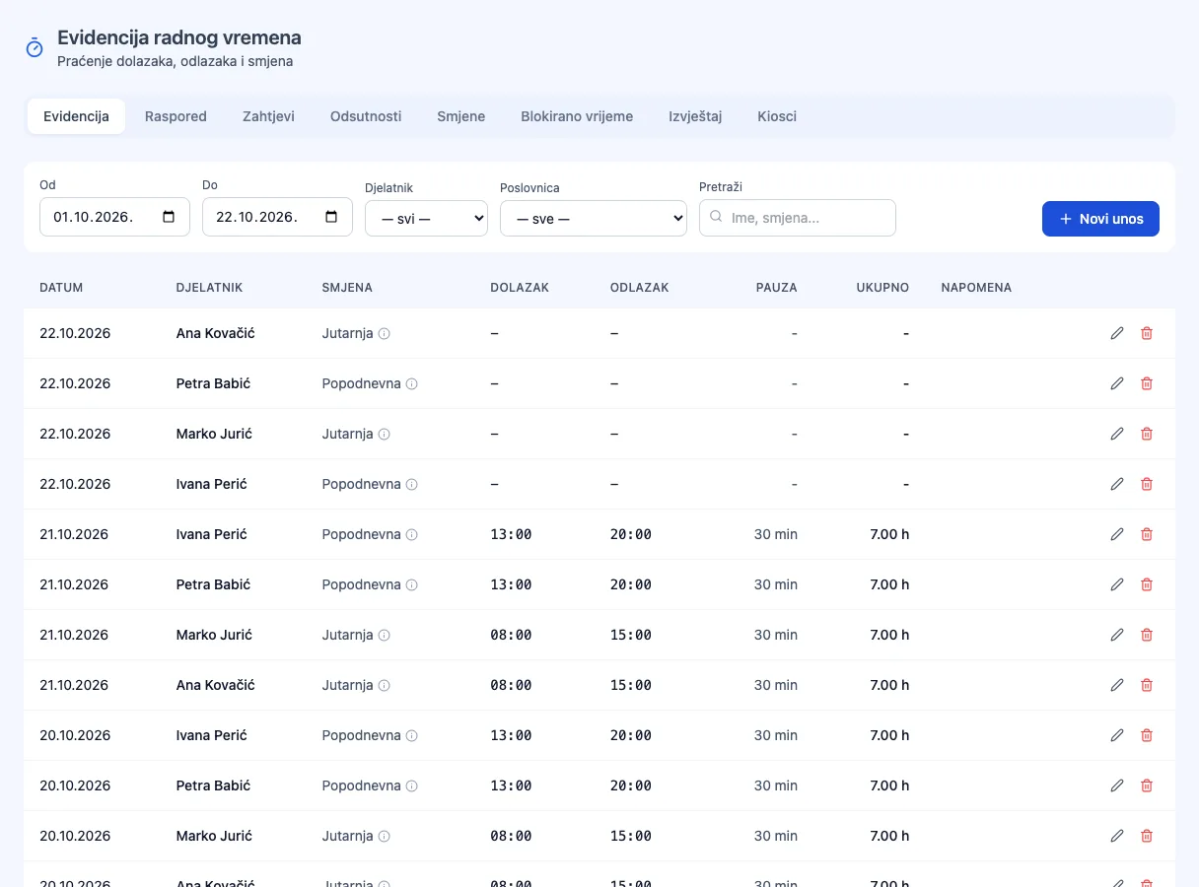Open the Kiosci tab

pos(777,116)
